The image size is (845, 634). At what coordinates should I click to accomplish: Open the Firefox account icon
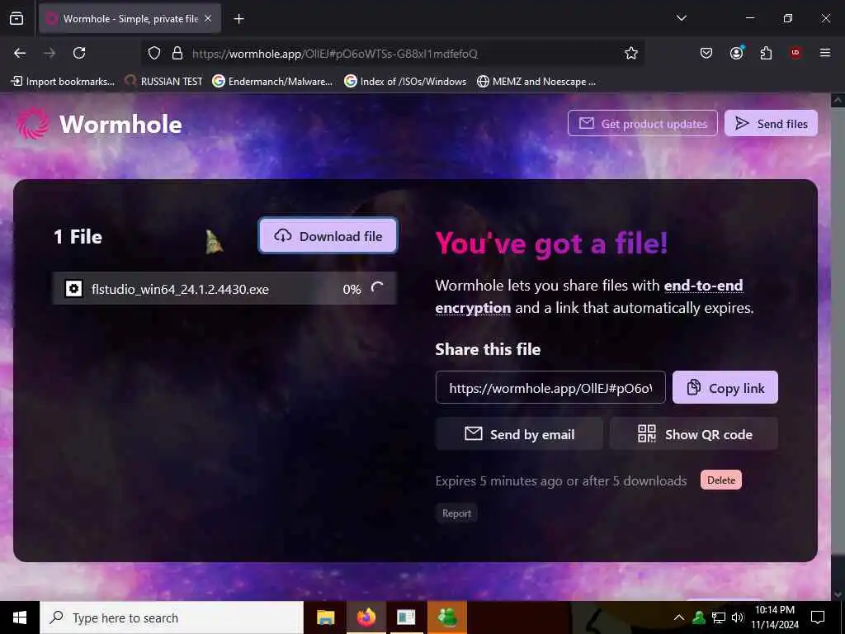click(x=736, y=53)
